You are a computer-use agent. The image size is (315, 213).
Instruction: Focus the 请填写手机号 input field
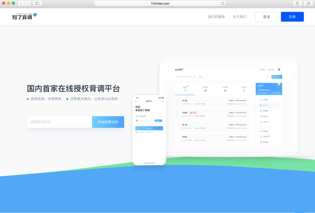tap(59, 122)
